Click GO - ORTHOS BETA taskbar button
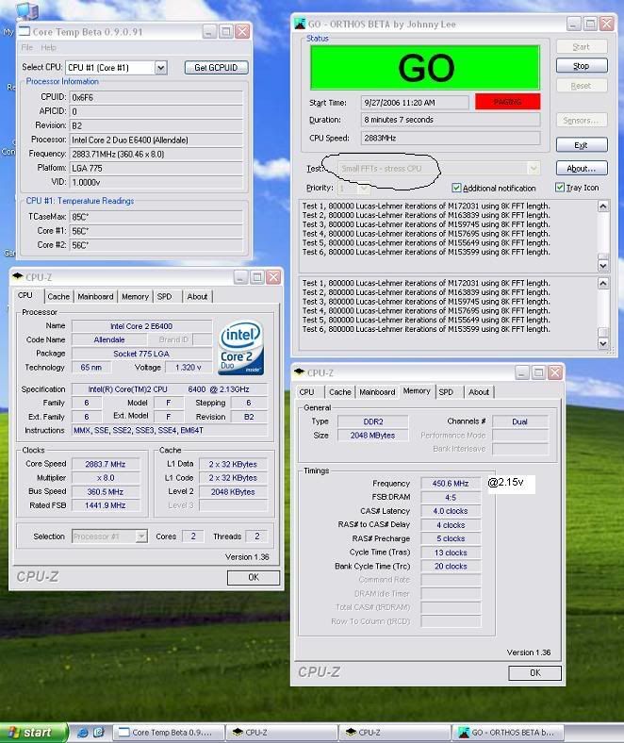Viewport: 624px width, 743px height. coord(509,733)
